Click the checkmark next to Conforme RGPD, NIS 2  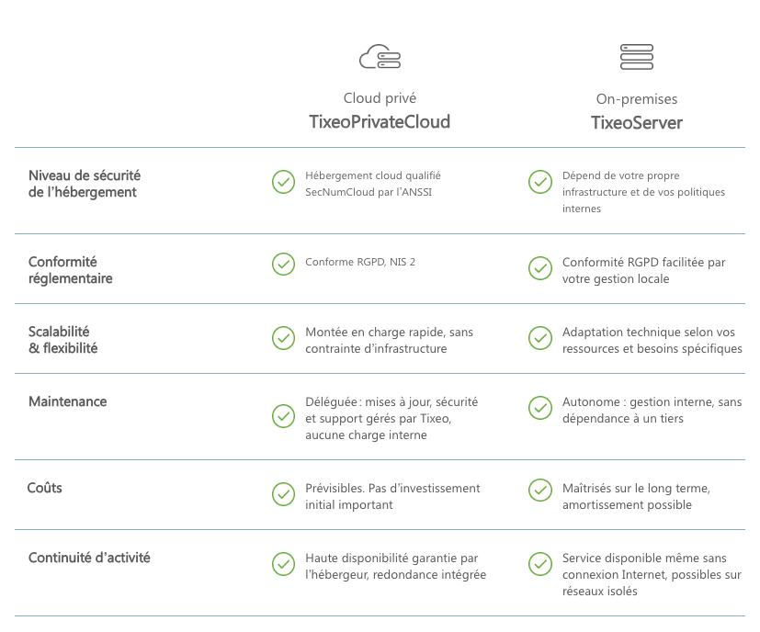click(283, 264)
